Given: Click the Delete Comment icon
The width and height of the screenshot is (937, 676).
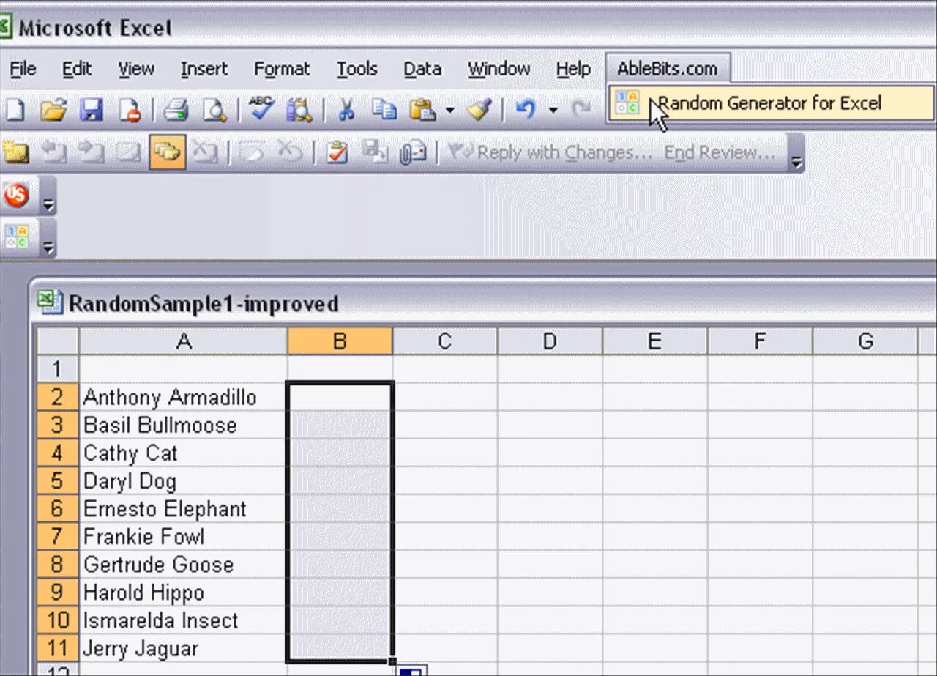Looking at the screenshot, I should (205, 152).
